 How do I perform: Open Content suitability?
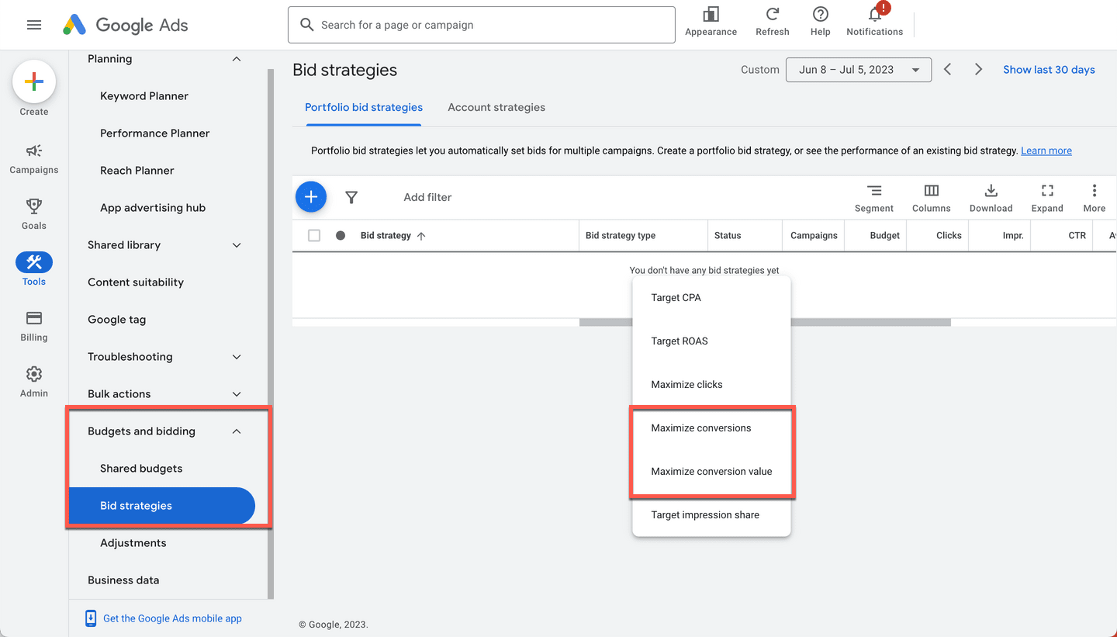coord(136,282)
